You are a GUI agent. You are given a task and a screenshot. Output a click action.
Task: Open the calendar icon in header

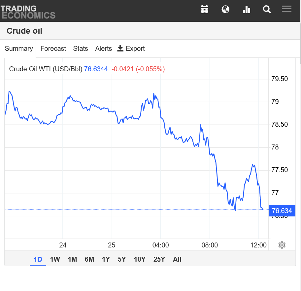[x=205, y=9]
